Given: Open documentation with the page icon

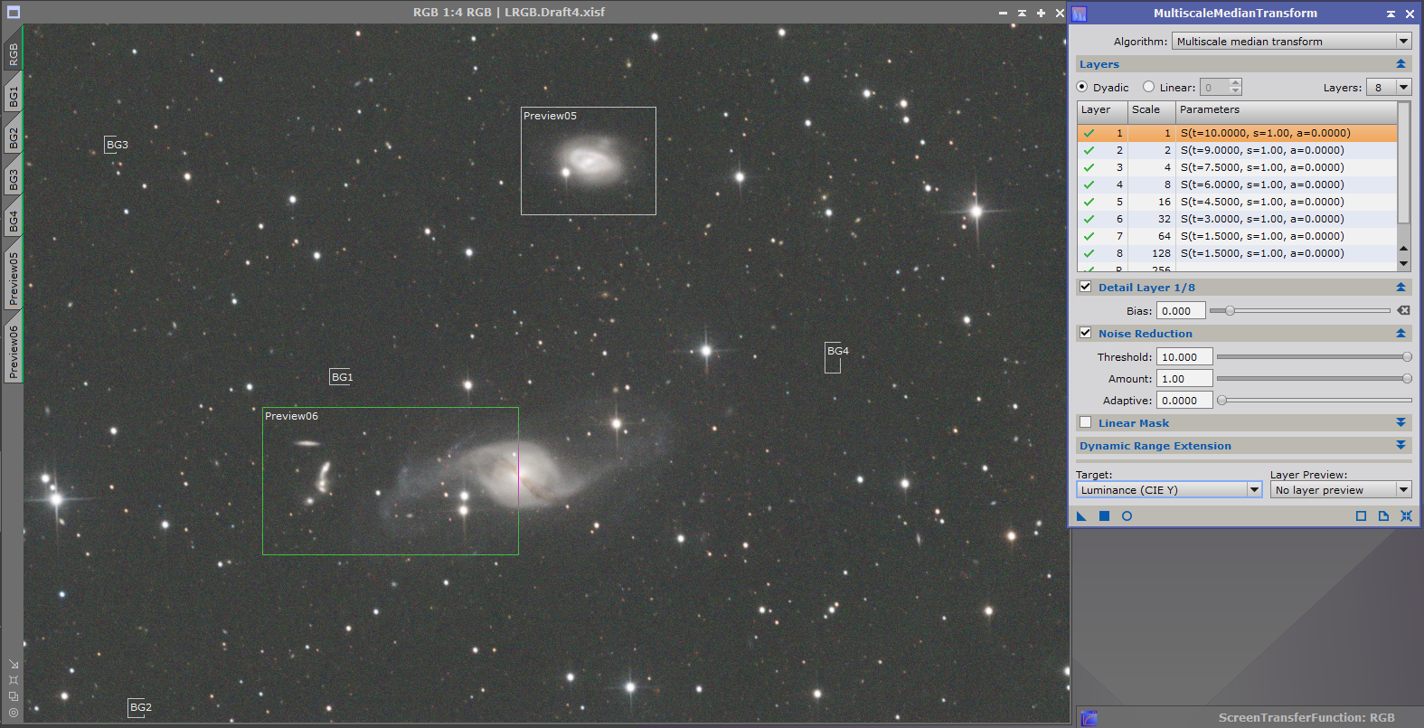Looking at the screenshot, I should coord(1383,515).
